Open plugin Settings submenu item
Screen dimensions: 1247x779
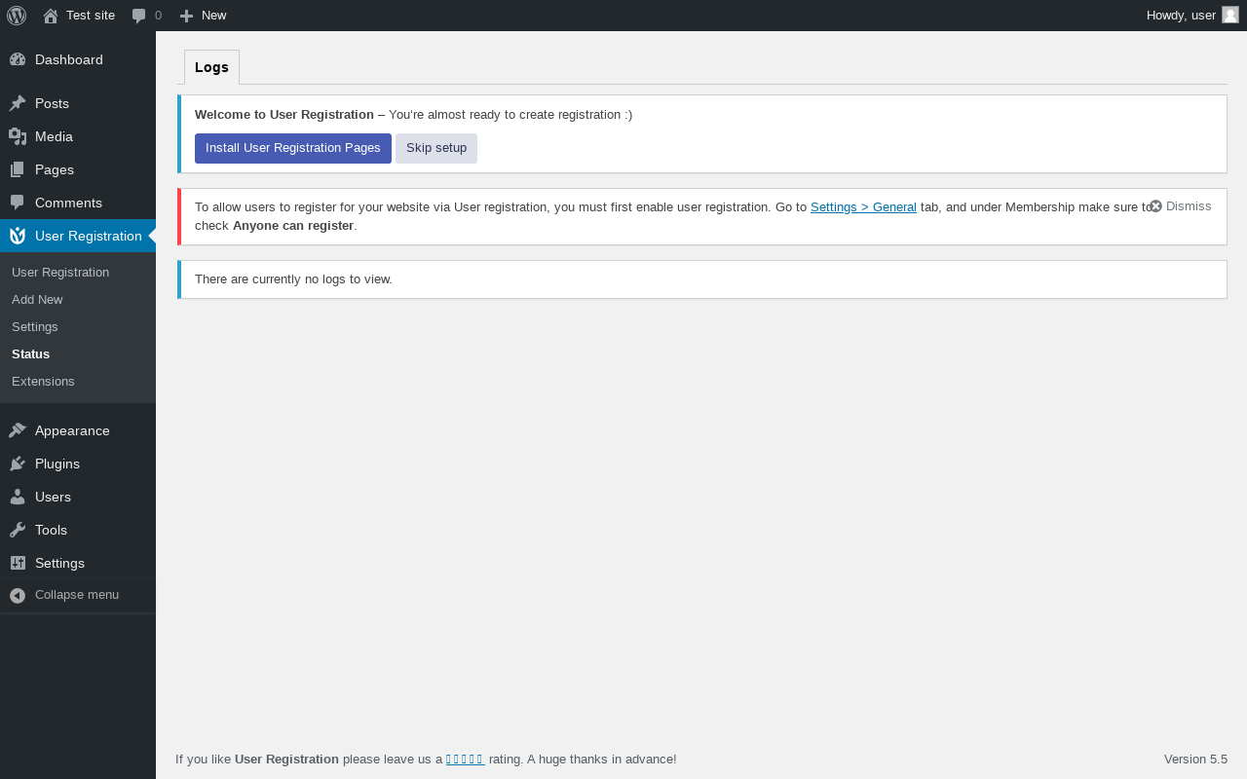[35, 326]
